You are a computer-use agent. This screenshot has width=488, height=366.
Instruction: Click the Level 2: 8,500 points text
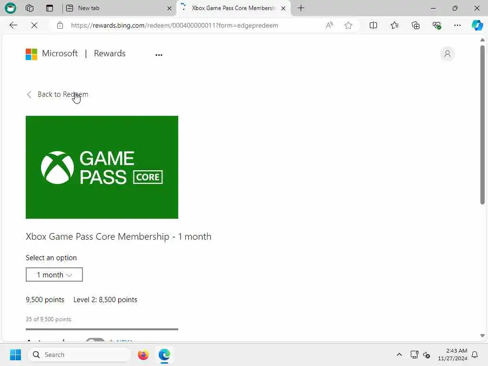[105, 300]
